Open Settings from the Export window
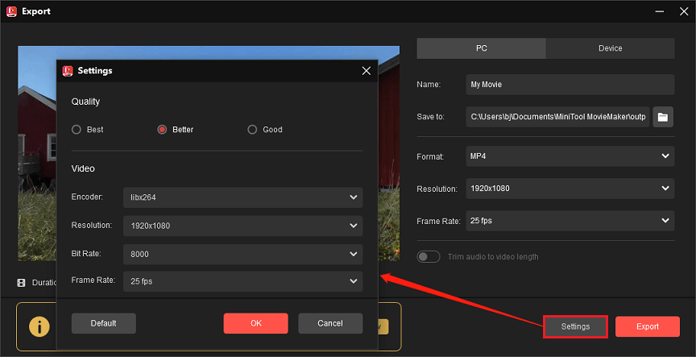The height and width of the screenshot is (357, 696). [575, 326]
